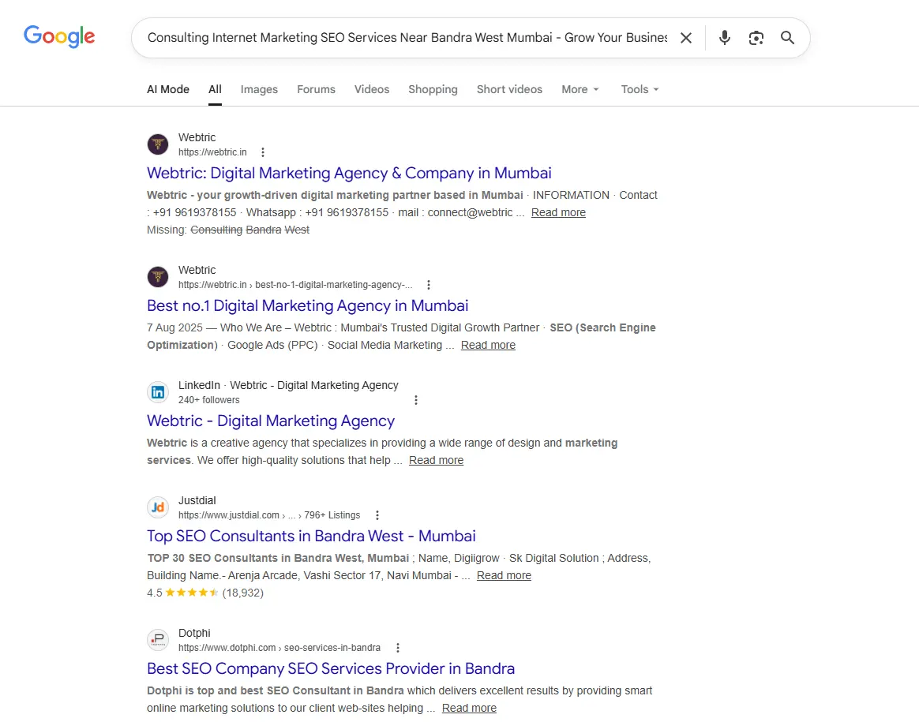
Task: Click the magnifying glass search icon
Action: click(787, 37)
